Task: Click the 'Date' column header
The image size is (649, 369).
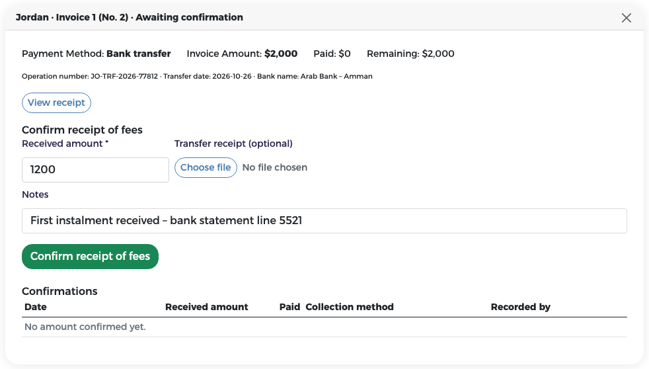Action: (36, 307)
